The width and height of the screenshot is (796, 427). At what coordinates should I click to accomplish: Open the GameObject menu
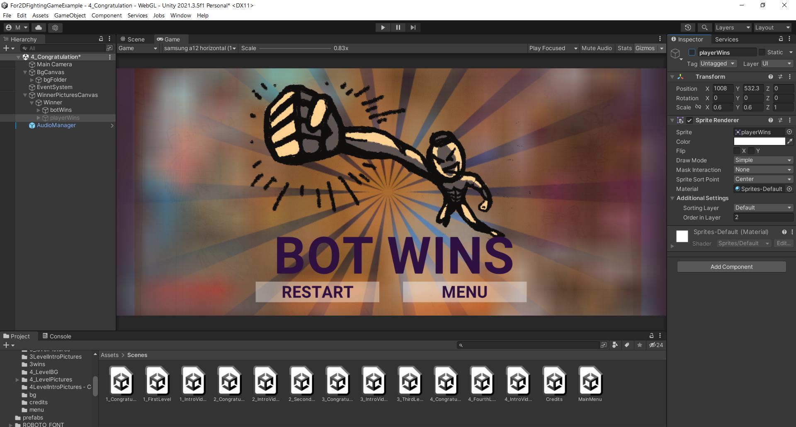click(x=70, y=15)
